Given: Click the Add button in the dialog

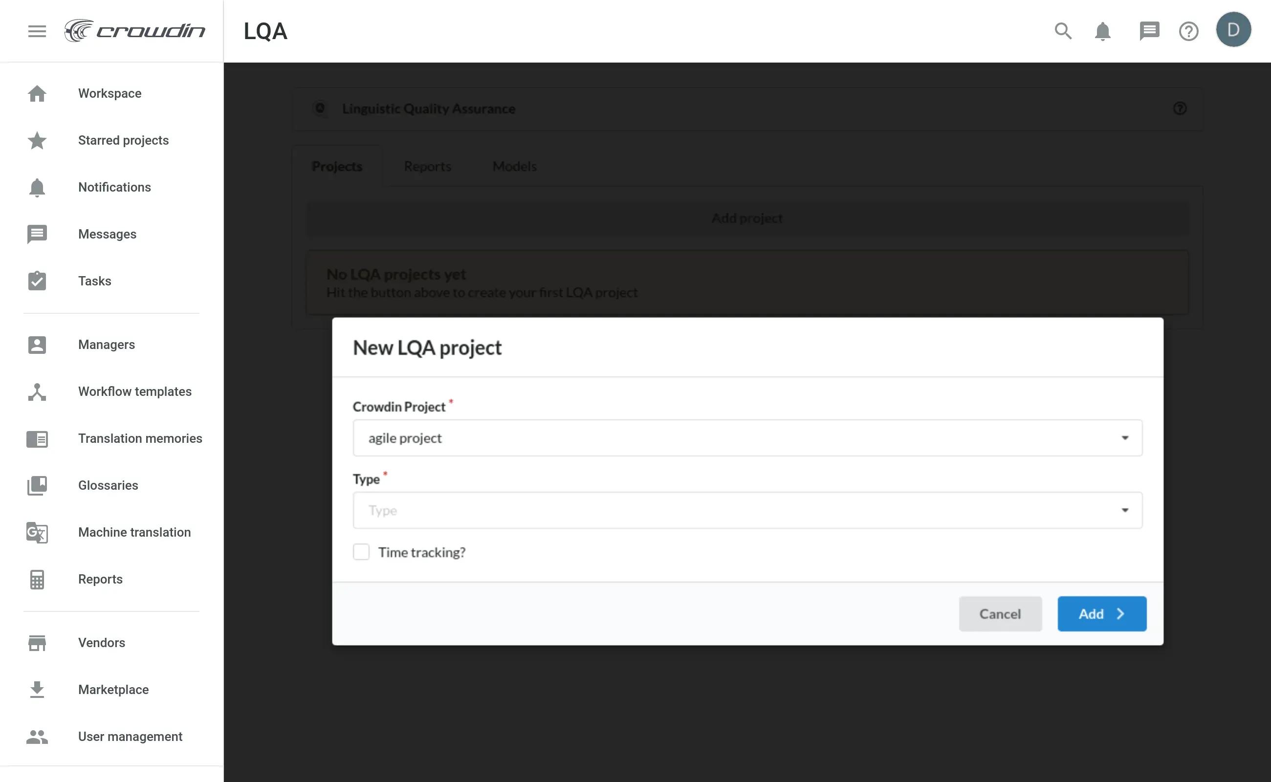Looking at the screenshot, I should coord(1101,614).
